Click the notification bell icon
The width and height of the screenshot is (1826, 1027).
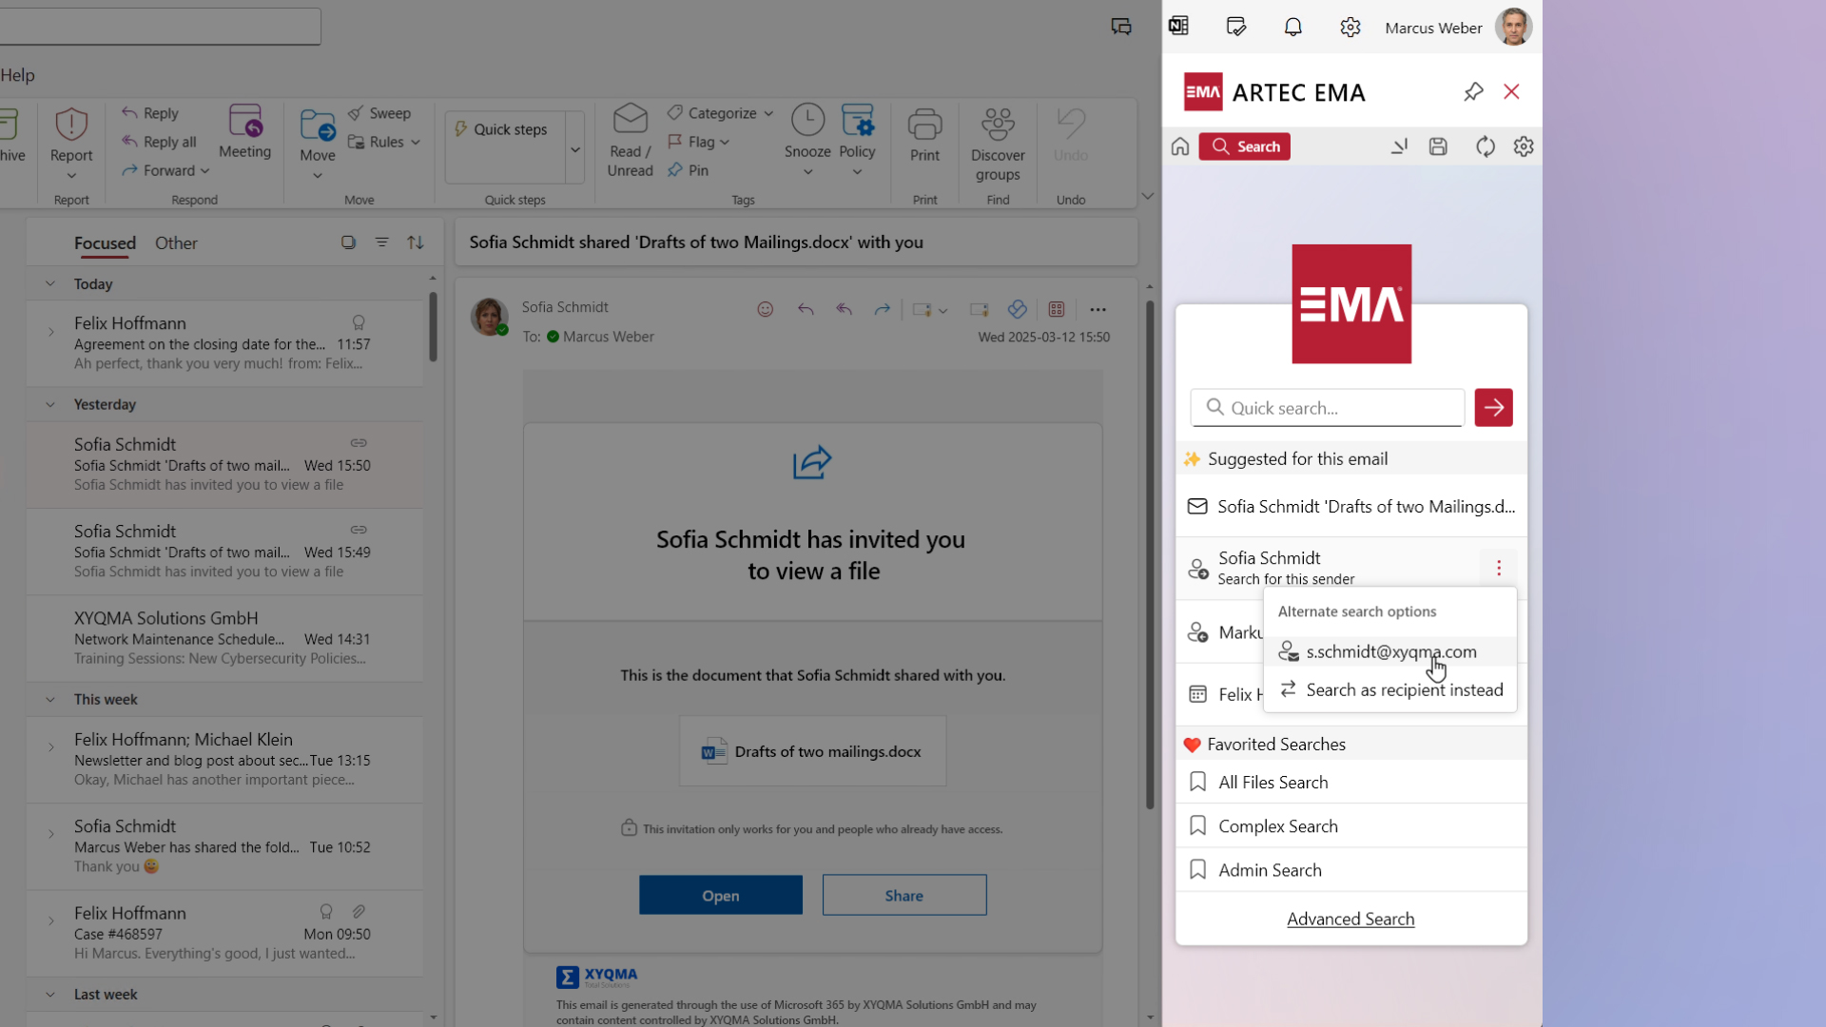pos(1292,28)
